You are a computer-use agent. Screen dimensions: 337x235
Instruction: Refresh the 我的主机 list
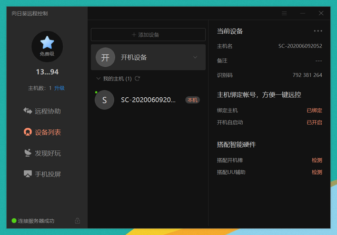(137, 78)
